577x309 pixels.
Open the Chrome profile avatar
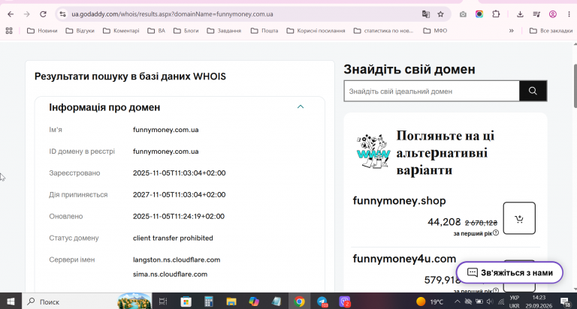point(553,14)
